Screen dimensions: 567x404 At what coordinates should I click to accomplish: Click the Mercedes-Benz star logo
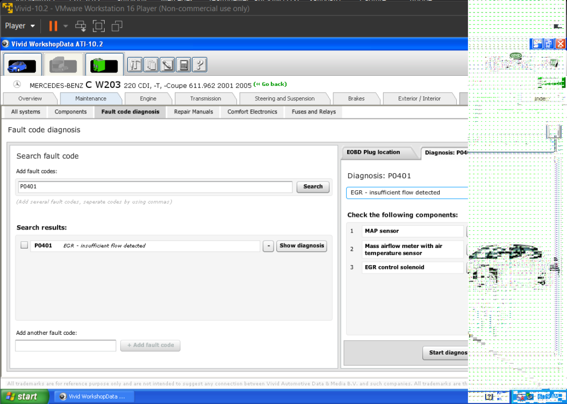[17, 85]
